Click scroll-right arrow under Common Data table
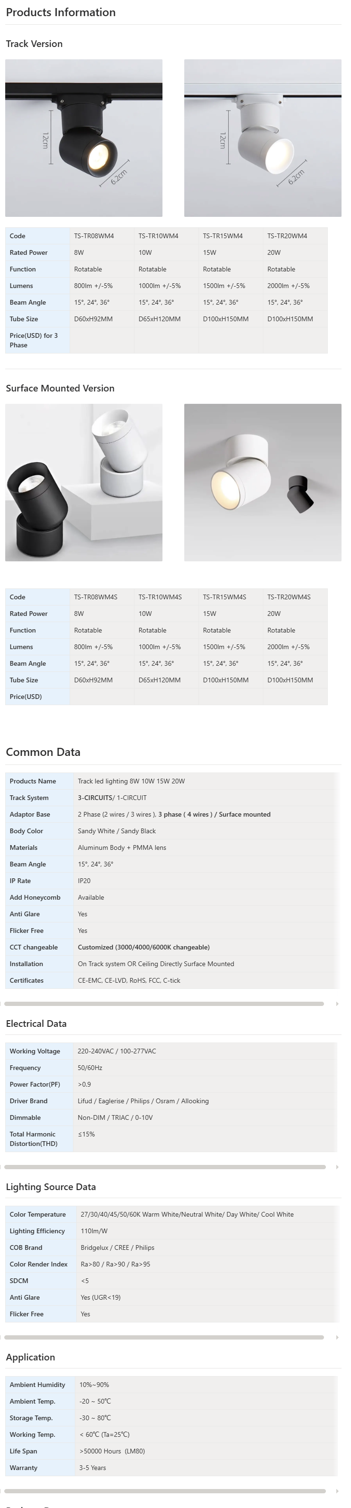This screenshot has width=351, height=1508. click(337, 1004)
